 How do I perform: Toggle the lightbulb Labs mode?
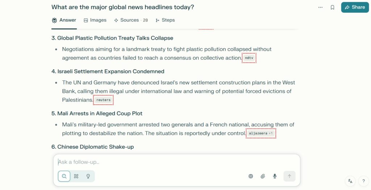(x=88, y=176)
